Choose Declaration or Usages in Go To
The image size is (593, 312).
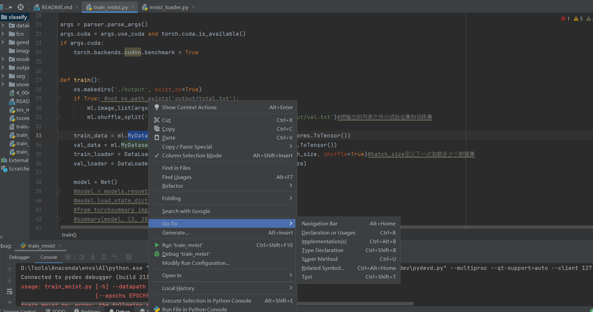[x=348, y=232]
